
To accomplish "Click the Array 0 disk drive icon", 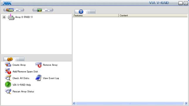I will 11,17.
